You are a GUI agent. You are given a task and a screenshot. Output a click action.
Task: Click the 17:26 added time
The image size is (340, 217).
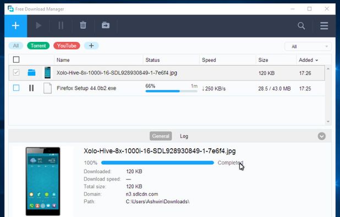click(305, 73)
